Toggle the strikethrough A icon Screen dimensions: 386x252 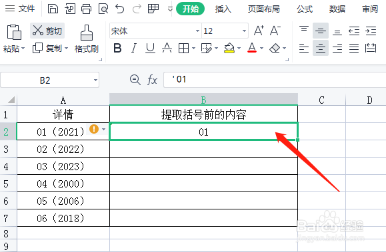coord(167,48)
